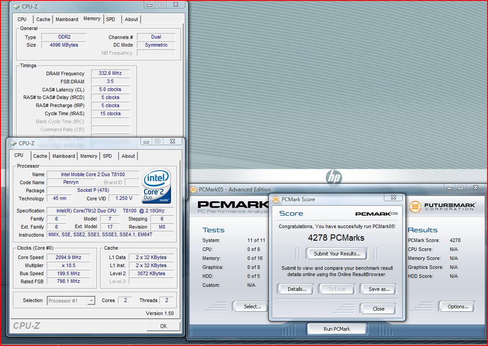Image resolution: width=488 pixels, height=346 pixels.
Task: Open score Details
Action: point(297,289)
